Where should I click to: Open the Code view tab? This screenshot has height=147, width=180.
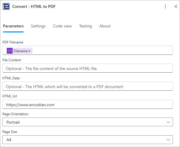click(62, 26)
